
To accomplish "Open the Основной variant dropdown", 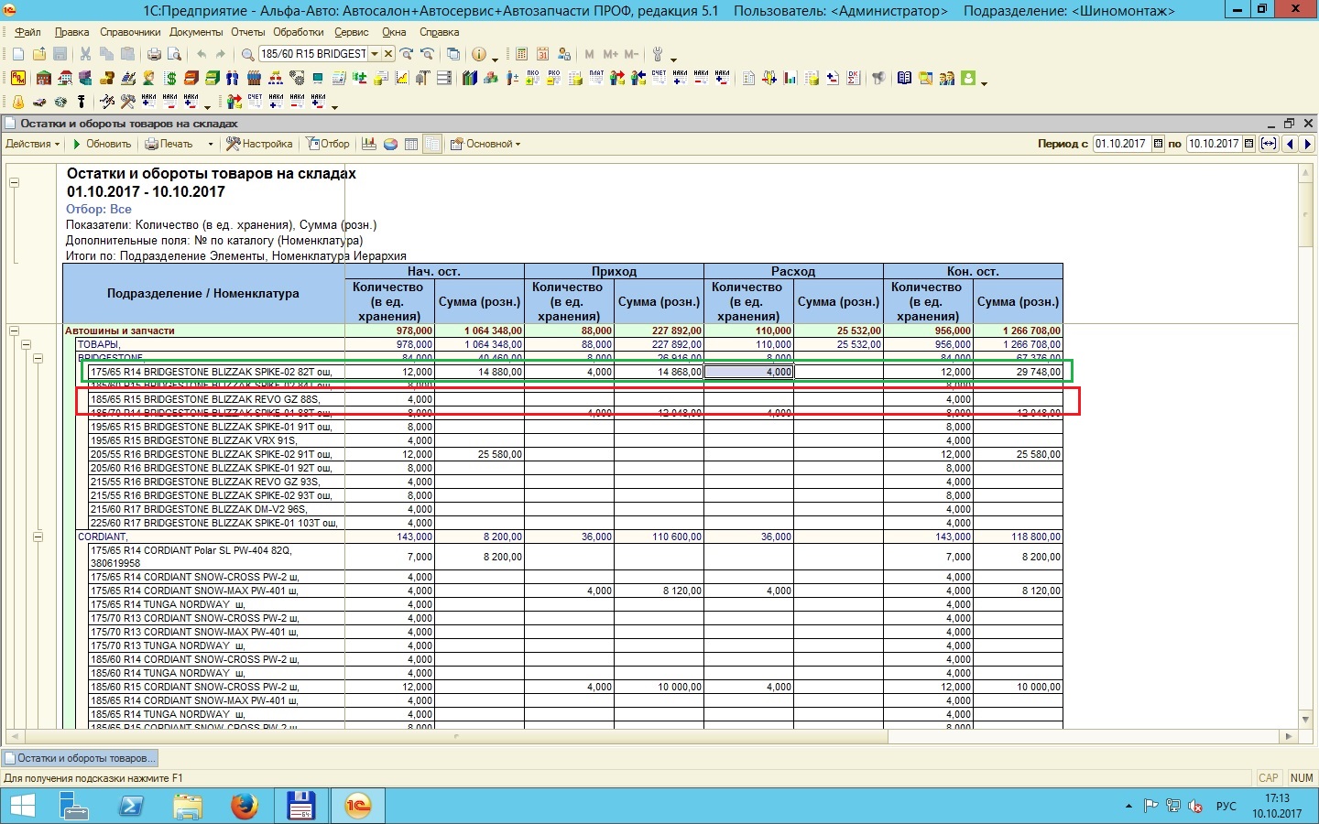I will coord(485,144).
